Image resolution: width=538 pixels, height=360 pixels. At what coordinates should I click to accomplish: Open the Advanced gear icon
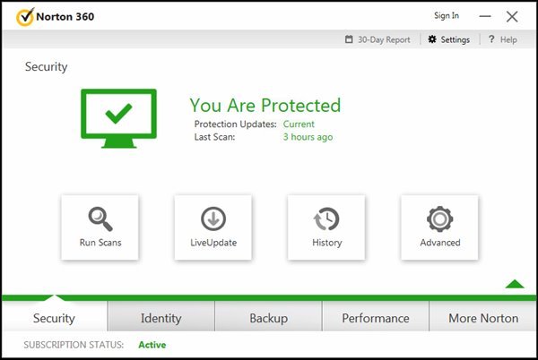coord(439,218)
